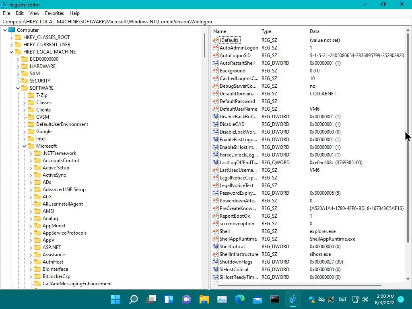412x309 pixels.
Task: Open the View menu
Action: point(34,13)
